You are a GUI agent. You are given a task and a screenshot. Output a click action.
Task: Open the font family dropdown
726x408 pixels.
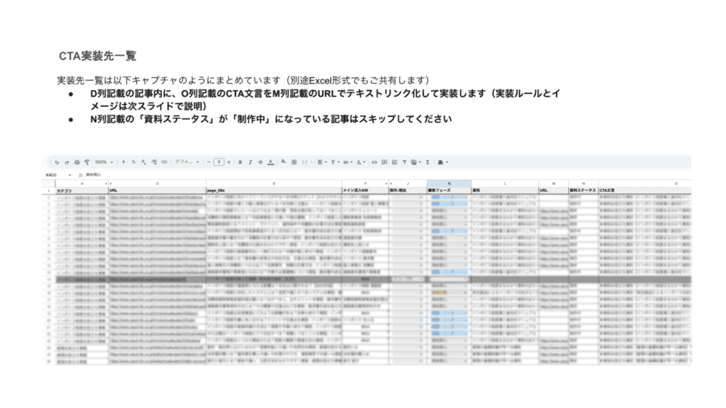pos(187,162)
